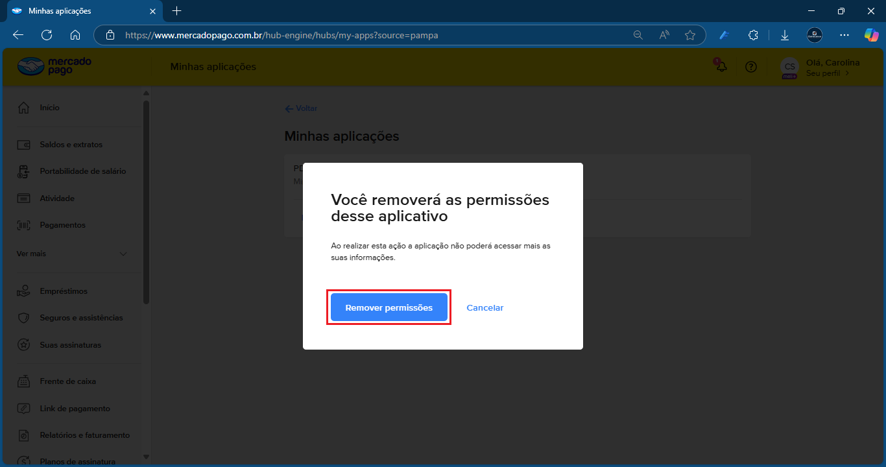The width and height of the screenshot is (886, 467).
Task: Click the Remover permissões button
Action: 389,307
